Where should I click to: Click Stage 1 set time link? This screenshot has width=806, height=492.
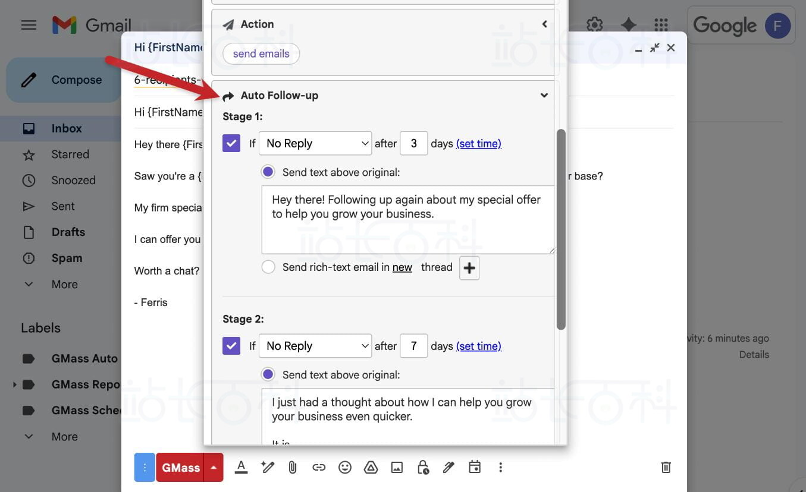(x=478, y=144)
